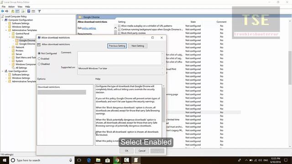Click the Export List toolbar icon
Viewport: 292px width, 164px height.
[23, 11]
